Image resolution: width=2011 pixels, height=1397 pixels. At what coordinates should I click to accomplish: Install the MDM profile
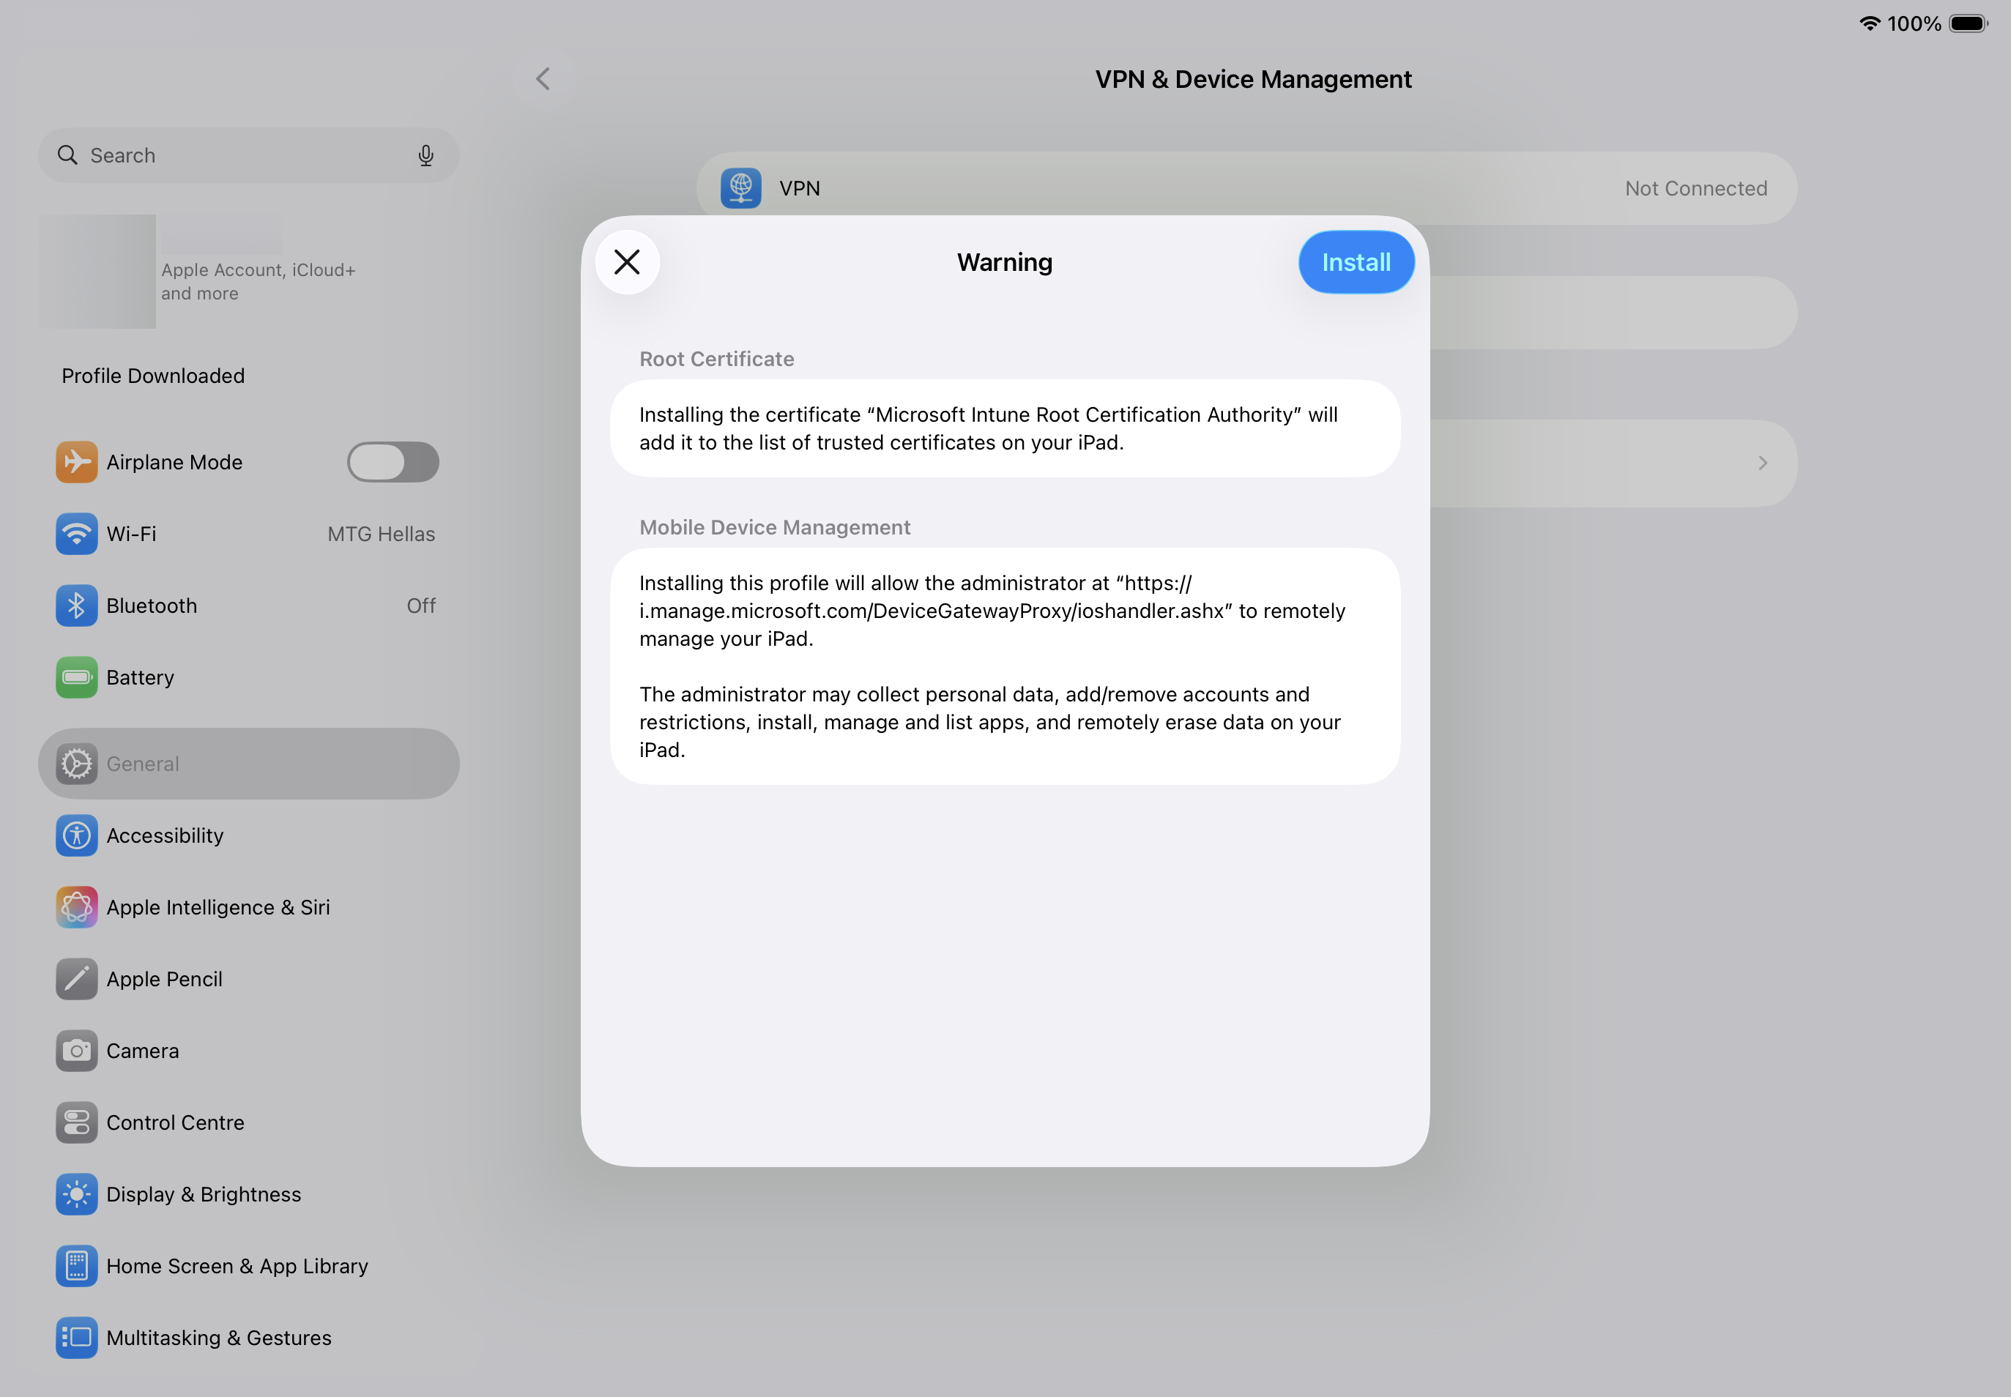click(x=1356, y=261)
